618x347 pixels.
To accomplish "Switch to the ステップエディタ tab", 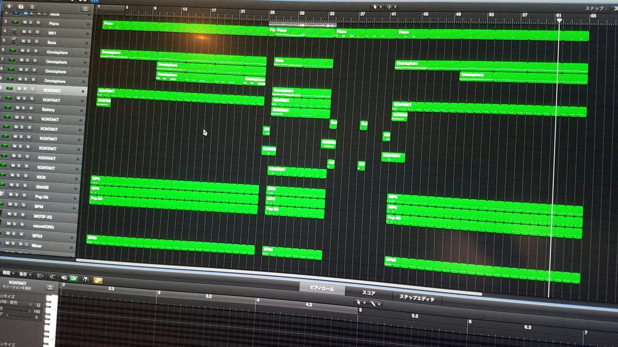I will [417, 299].
